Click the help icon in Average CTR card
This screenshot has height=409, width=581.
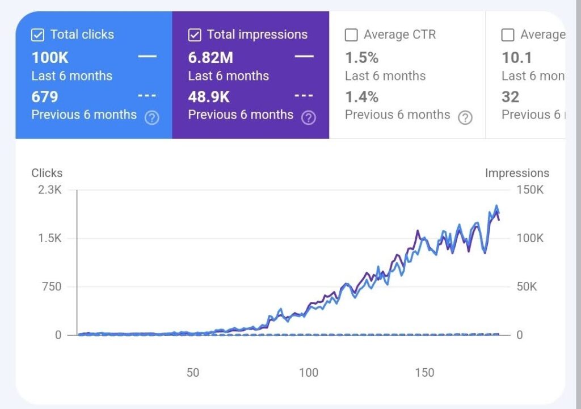465,118
